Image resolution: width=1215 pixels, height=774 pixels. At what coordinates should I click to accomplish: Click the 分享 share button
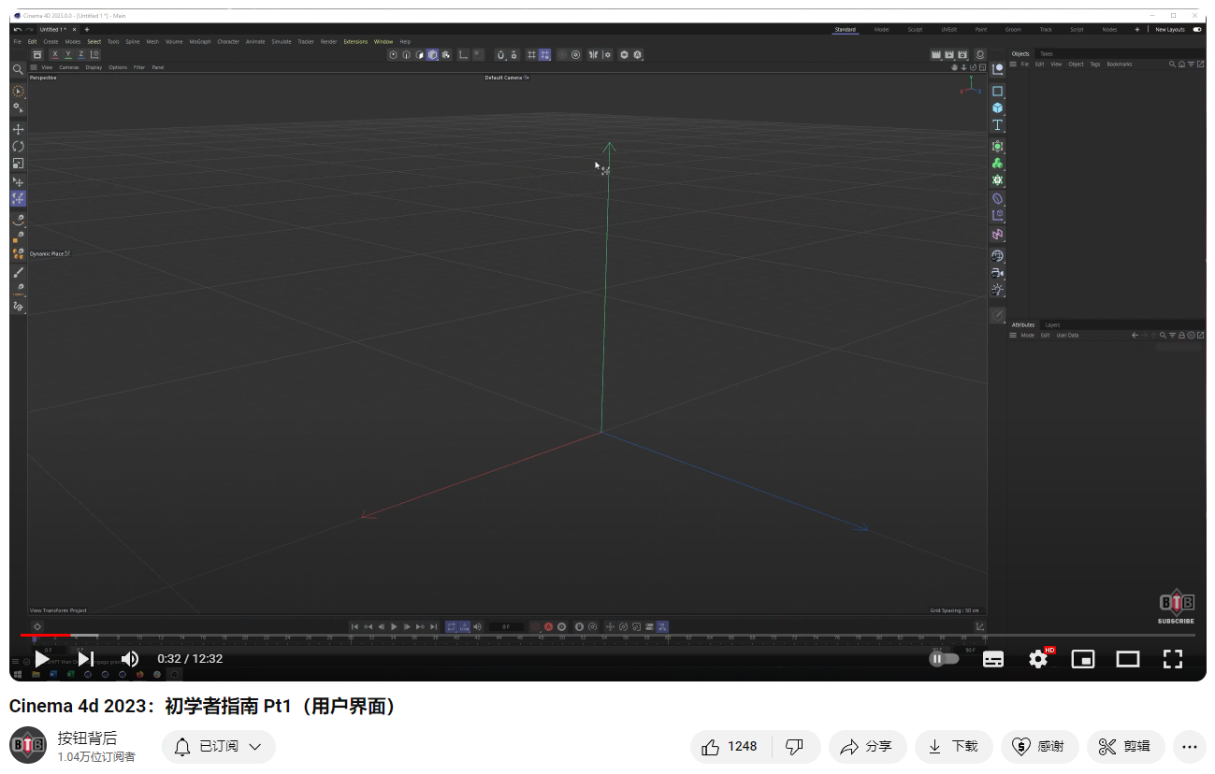click(867, 746)
